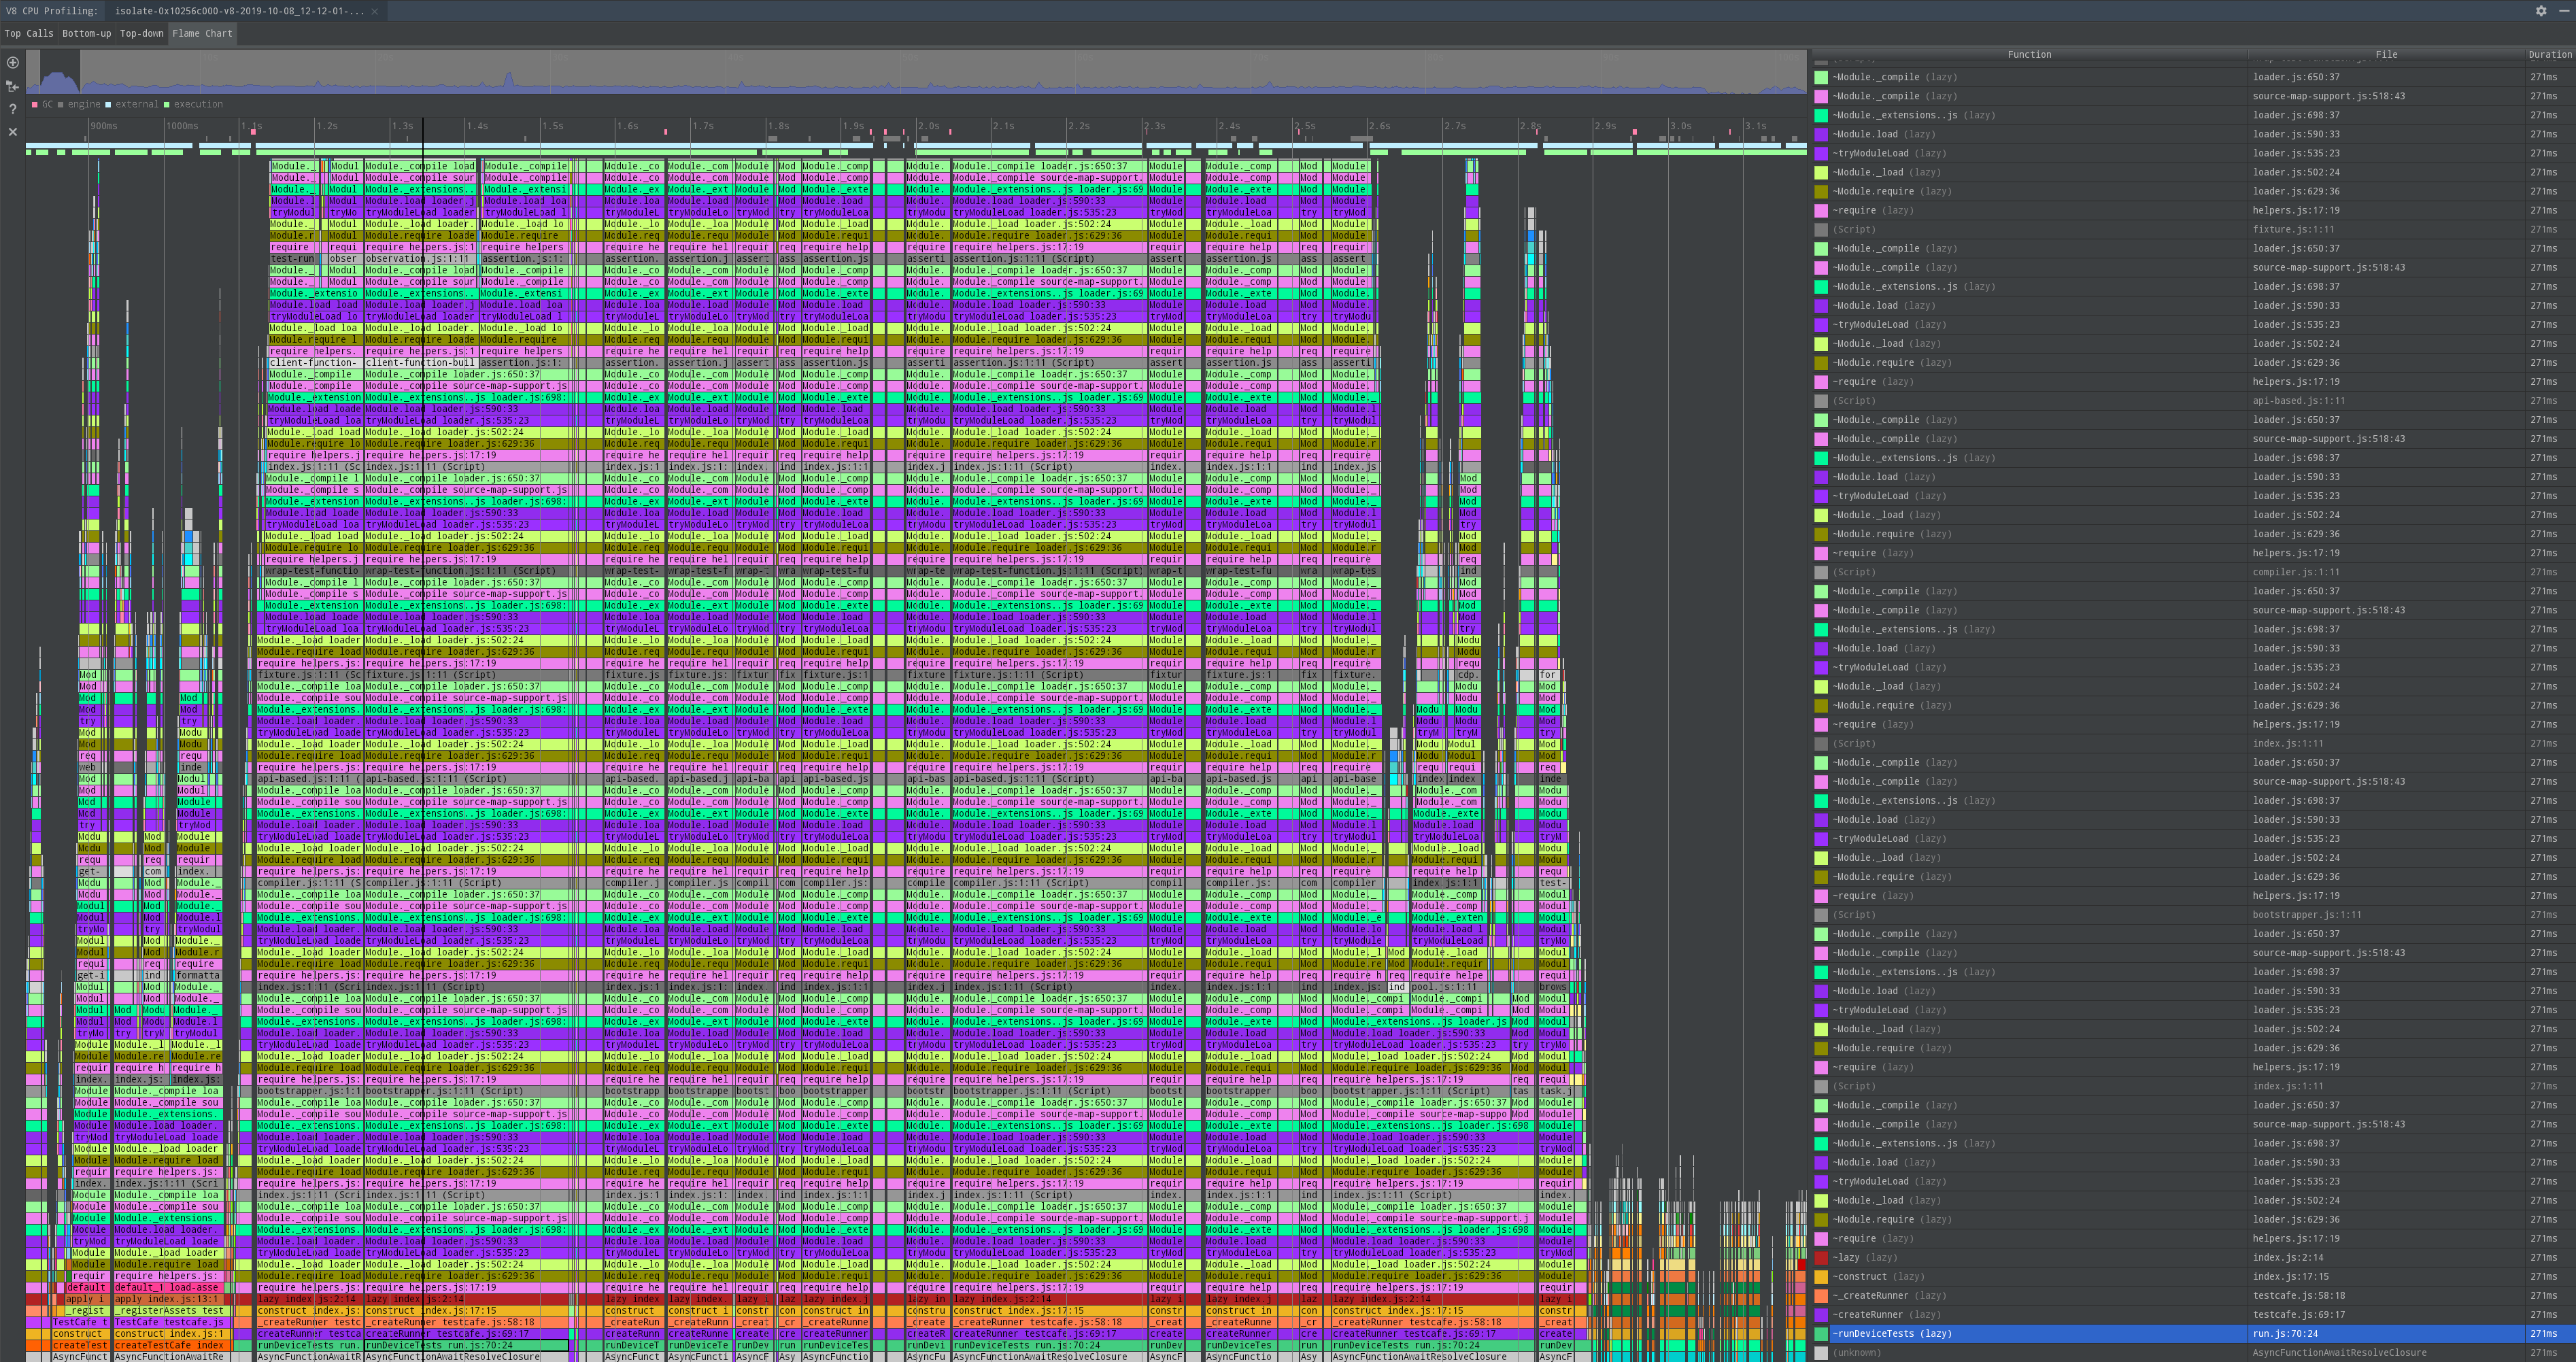Click the execution legend entry

tap(194, 104)
